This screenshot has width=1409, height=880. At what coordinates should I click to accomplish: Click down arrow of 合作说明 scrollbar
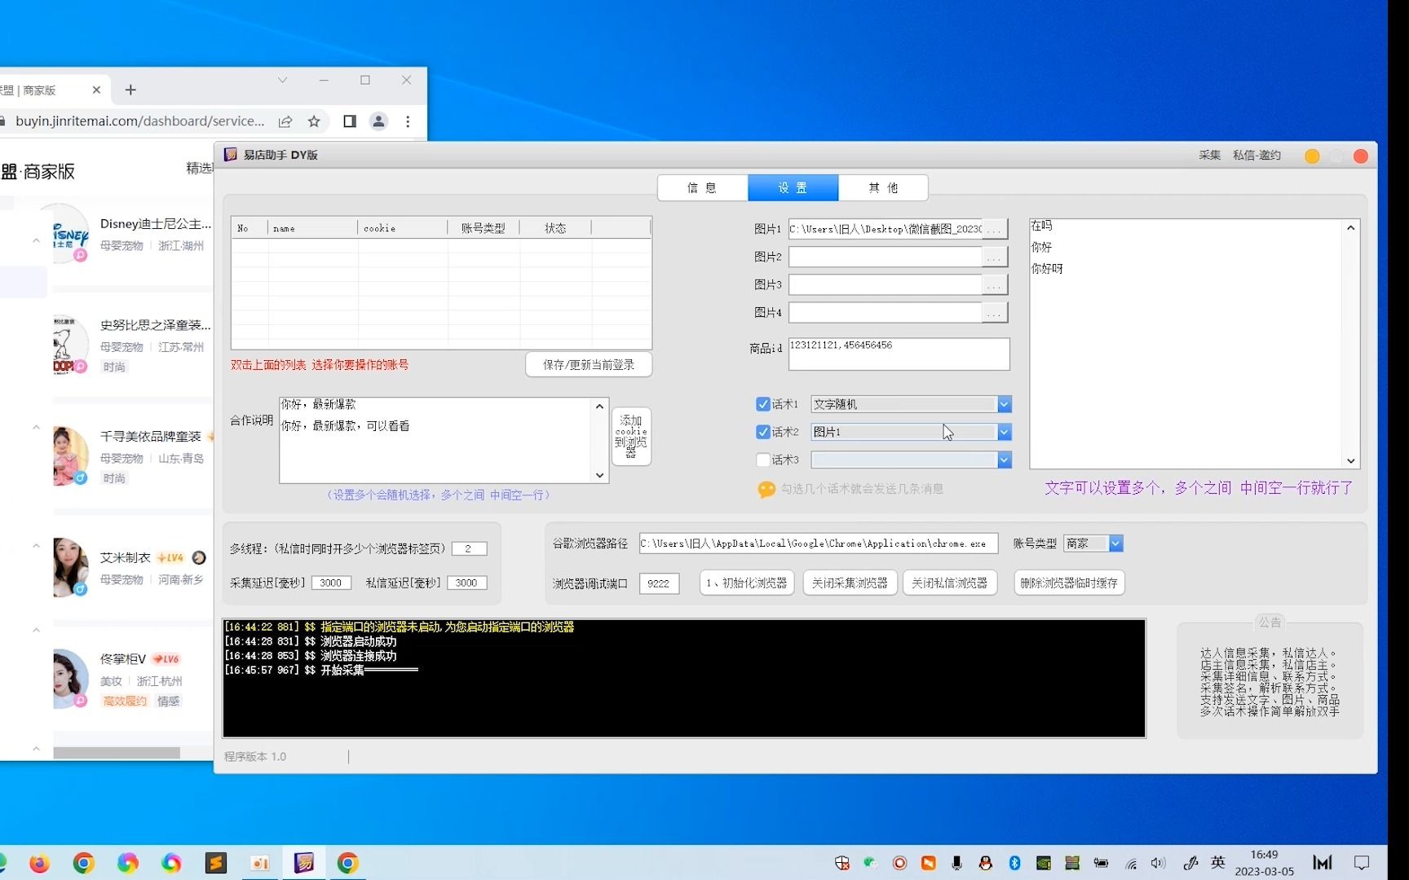tap(600, 475)
